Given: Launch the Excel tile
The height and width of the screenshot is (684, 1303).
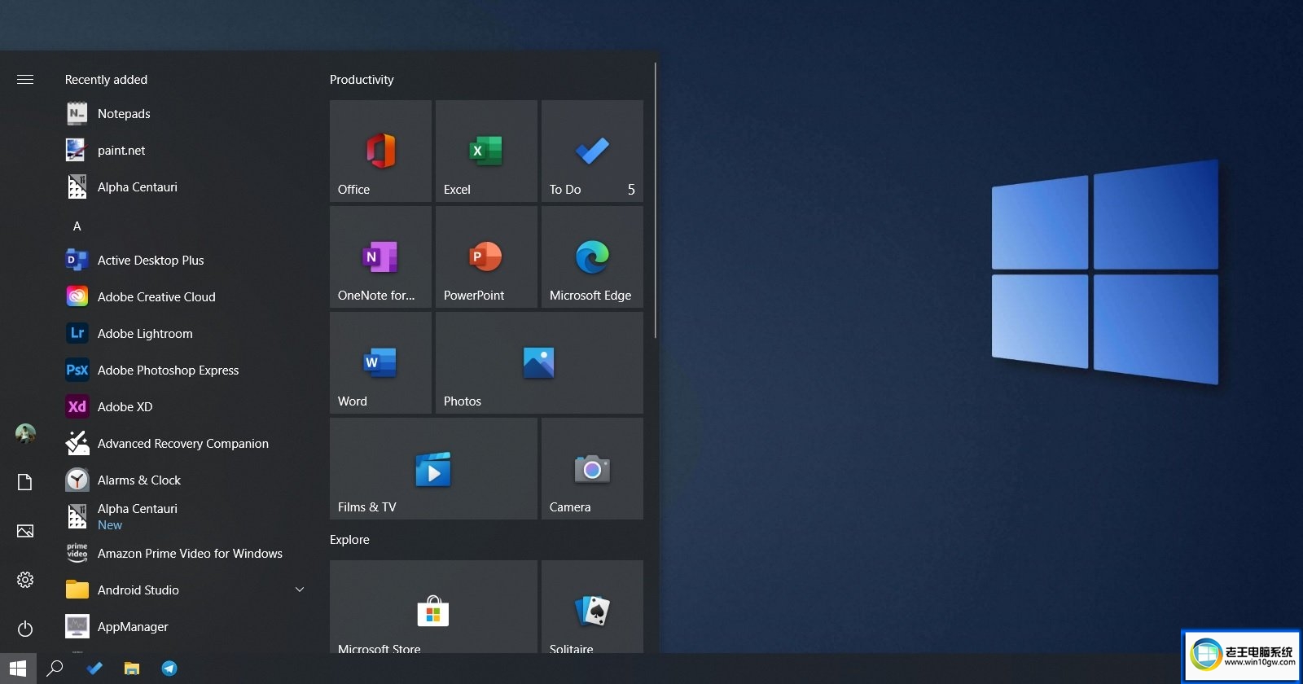Looking at the screenshot, I should 486,151.
